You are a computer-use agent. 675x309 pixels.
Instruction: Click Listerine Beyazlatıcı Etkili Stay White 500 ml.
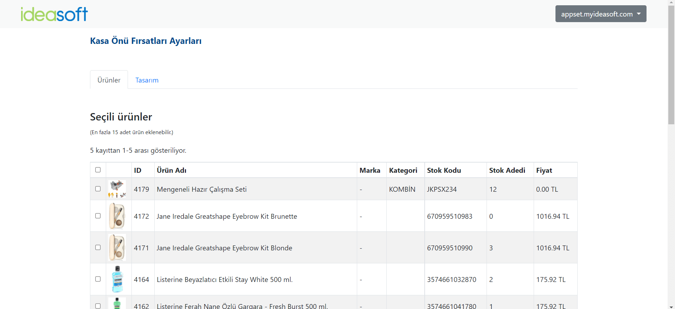coord(225,280)
